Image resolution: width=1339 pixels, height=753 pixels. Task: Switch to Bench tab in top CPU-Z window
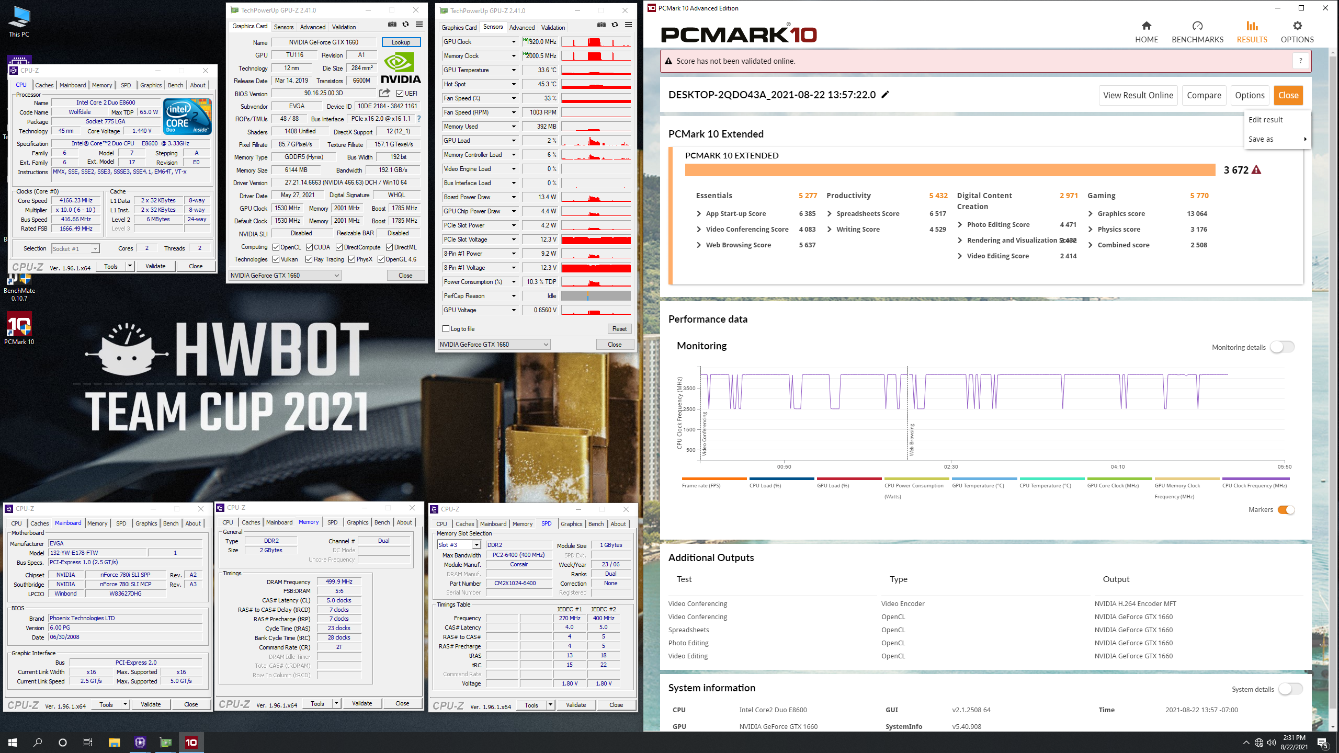[176, 85]
